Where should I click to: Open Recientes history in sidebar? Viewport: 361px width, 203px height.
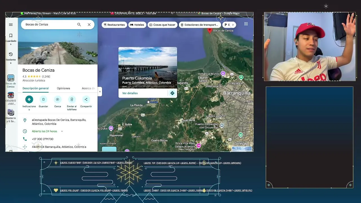11,58
